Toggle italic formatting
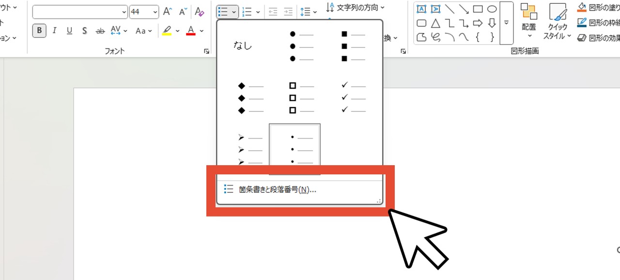 click(x=54, y=31)
